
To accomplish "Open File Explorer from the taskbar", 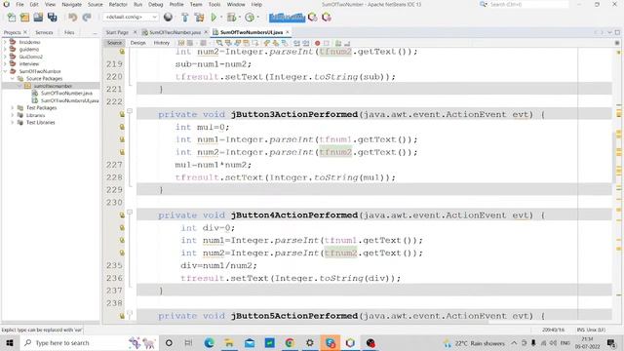I will [229, 343].
